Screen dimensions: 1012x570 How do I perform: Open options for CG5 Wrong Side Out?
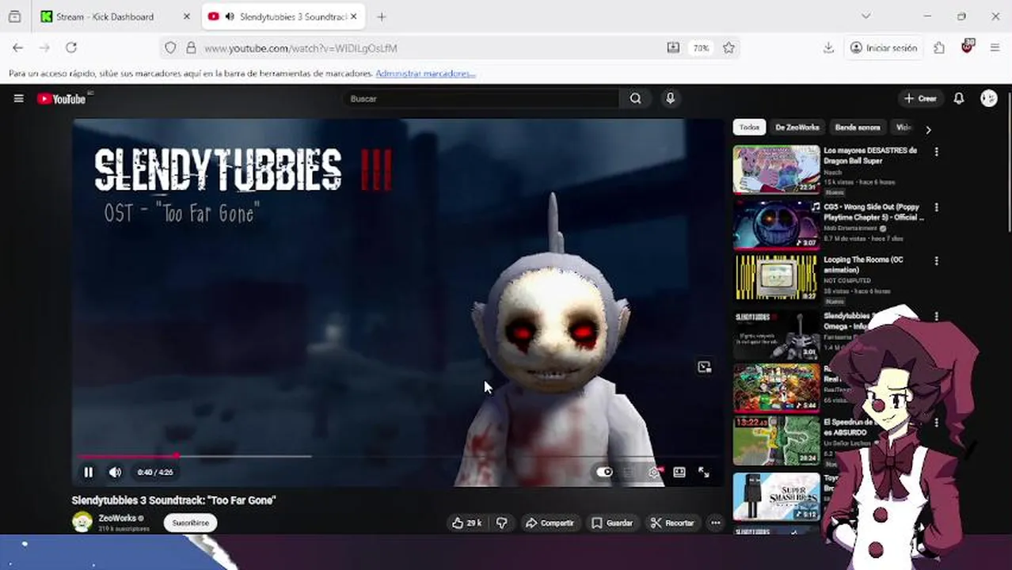point(936,207)
